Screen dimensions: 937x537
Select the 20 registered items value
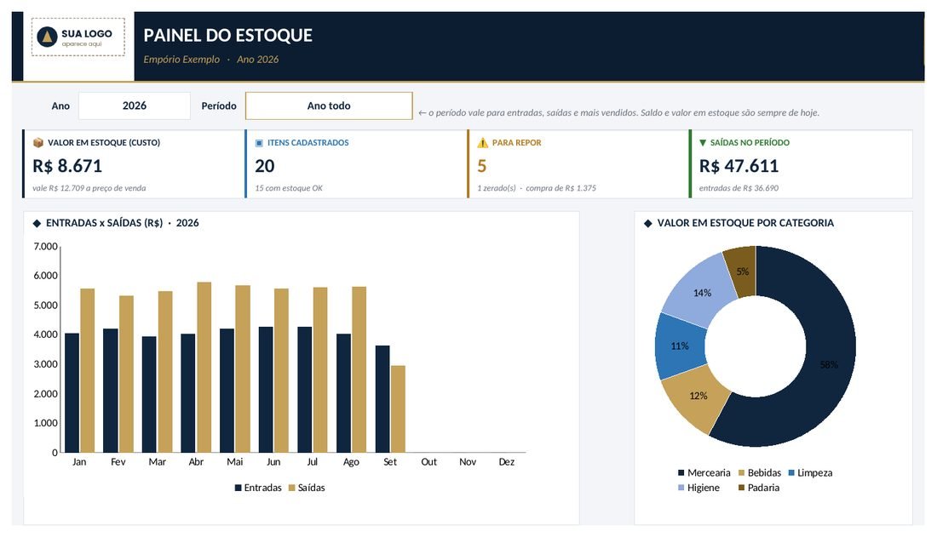click(265, 166)
